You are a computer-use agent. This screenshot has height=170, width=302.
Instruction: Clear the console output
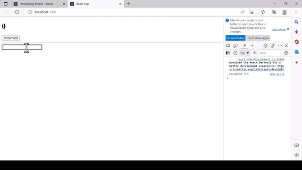pos(235,53)
